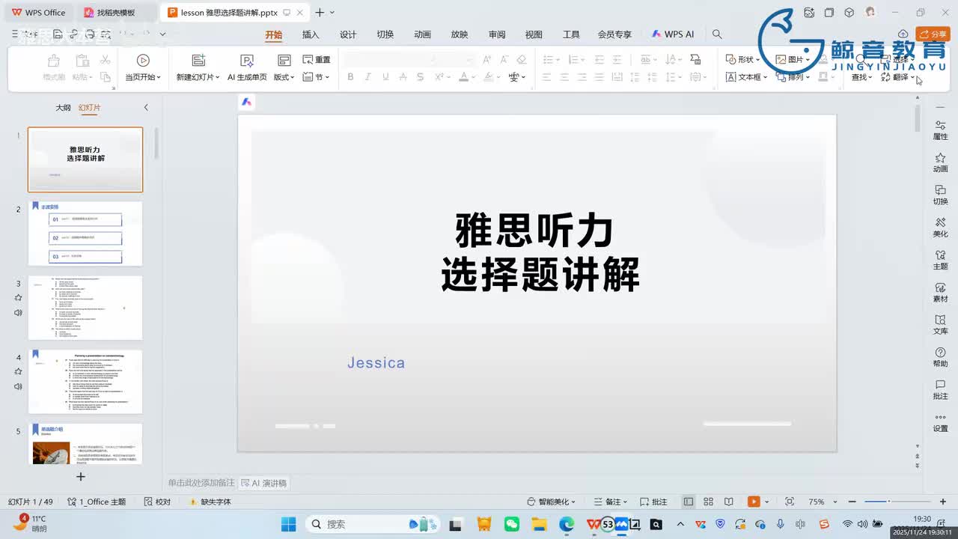This screenshot has width=958, height=539.
Task: Click the increase font size icon
Action: pos(486,60)
